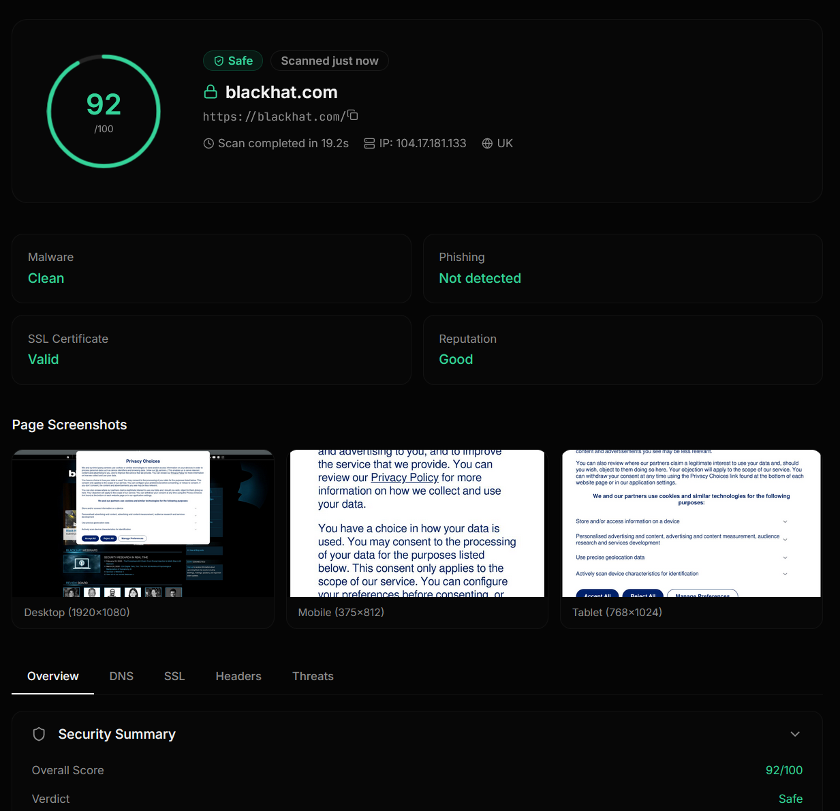The width and height of the screenshot is (840, 811).
Task: Click the green padlock icon beside blackhat.com
Action: click(x=211, y=92)
